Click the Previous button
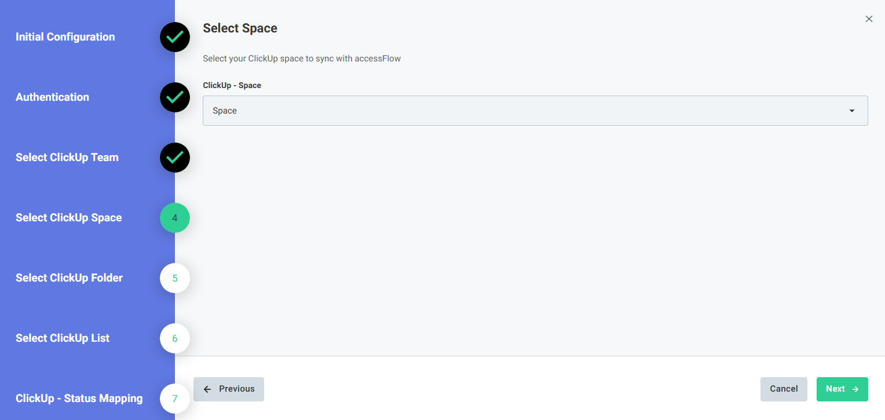Viewport: 885px width, 420px height. click(x=229, y=389)
